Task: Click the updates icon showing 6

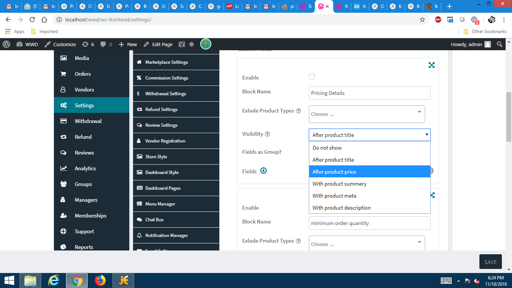Action: [88, 44]
